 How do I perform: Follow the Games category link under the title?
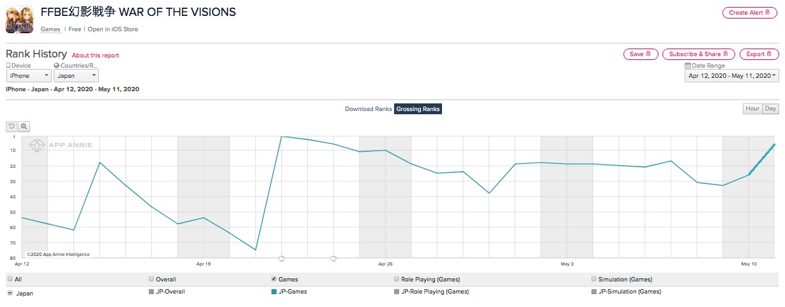tap(50, 29)
